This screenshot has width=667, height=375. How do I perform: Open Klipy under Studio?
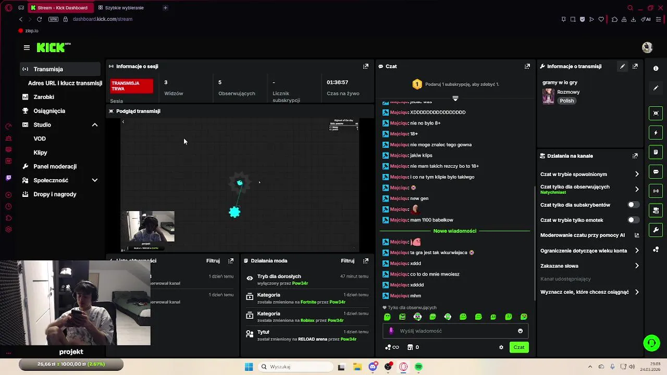pyautogui.click(x=40, y=153)
